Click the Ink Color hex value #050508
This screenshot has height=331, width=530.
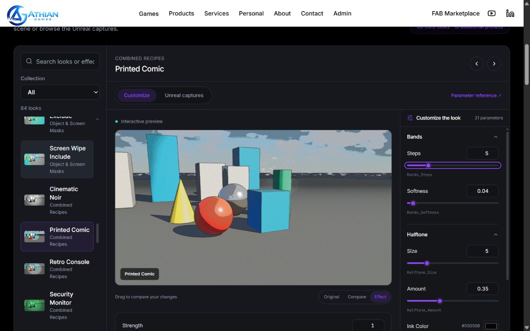click(x=471, y=326)
